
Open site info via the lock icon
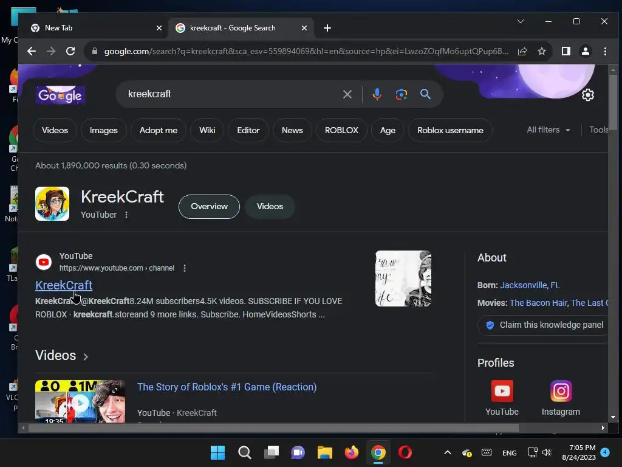coord(94,51)
